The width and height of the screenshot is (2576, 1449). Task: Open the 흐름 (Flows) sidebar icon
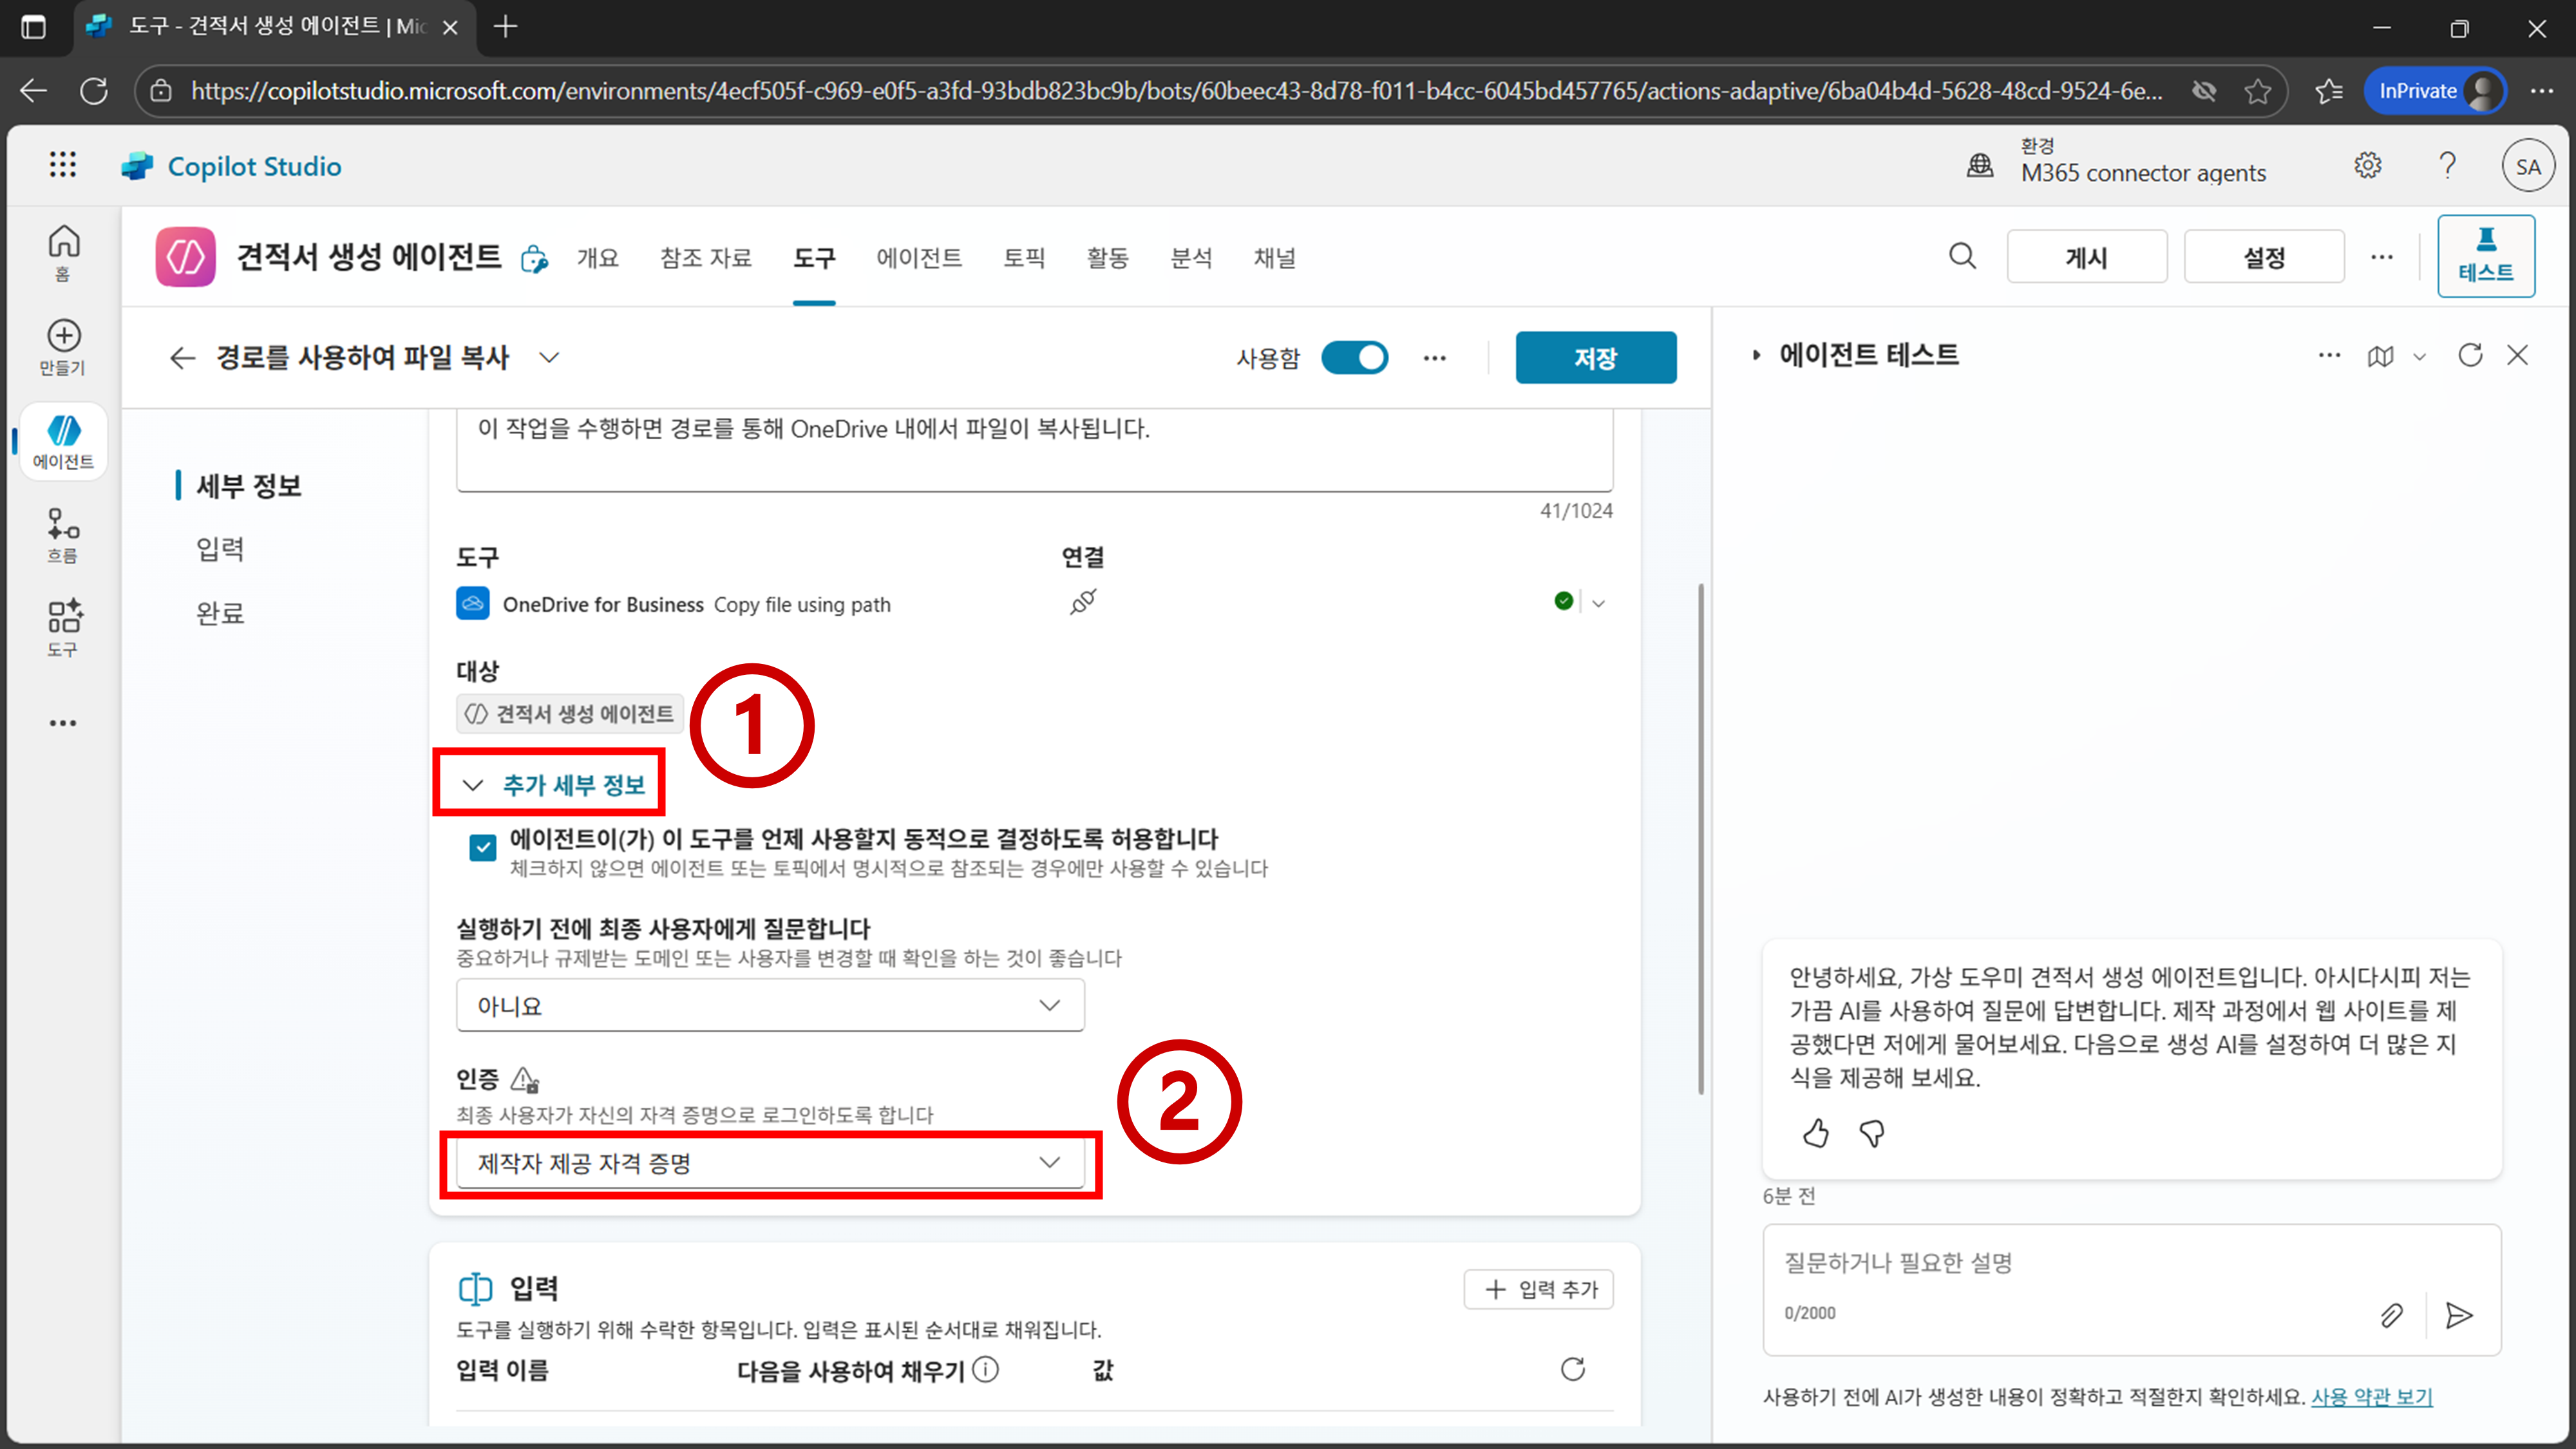pos(63,534)
